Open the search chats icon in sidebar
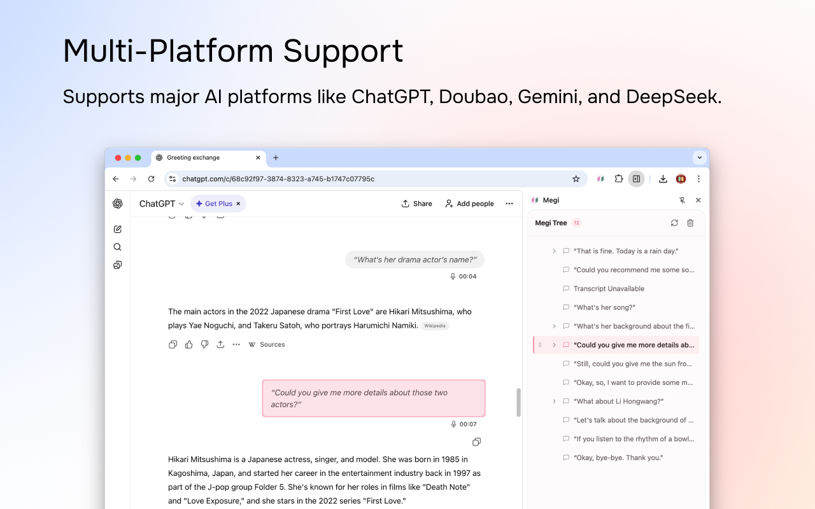 point(117,247)
